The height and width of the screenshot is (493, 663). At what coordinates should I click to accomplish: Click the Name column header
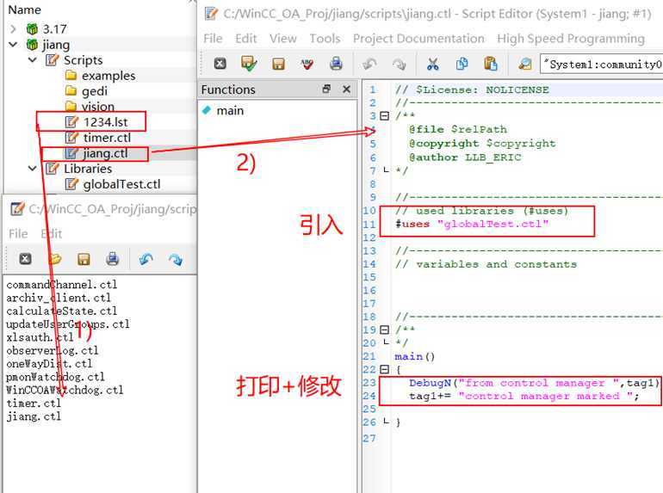24,9
